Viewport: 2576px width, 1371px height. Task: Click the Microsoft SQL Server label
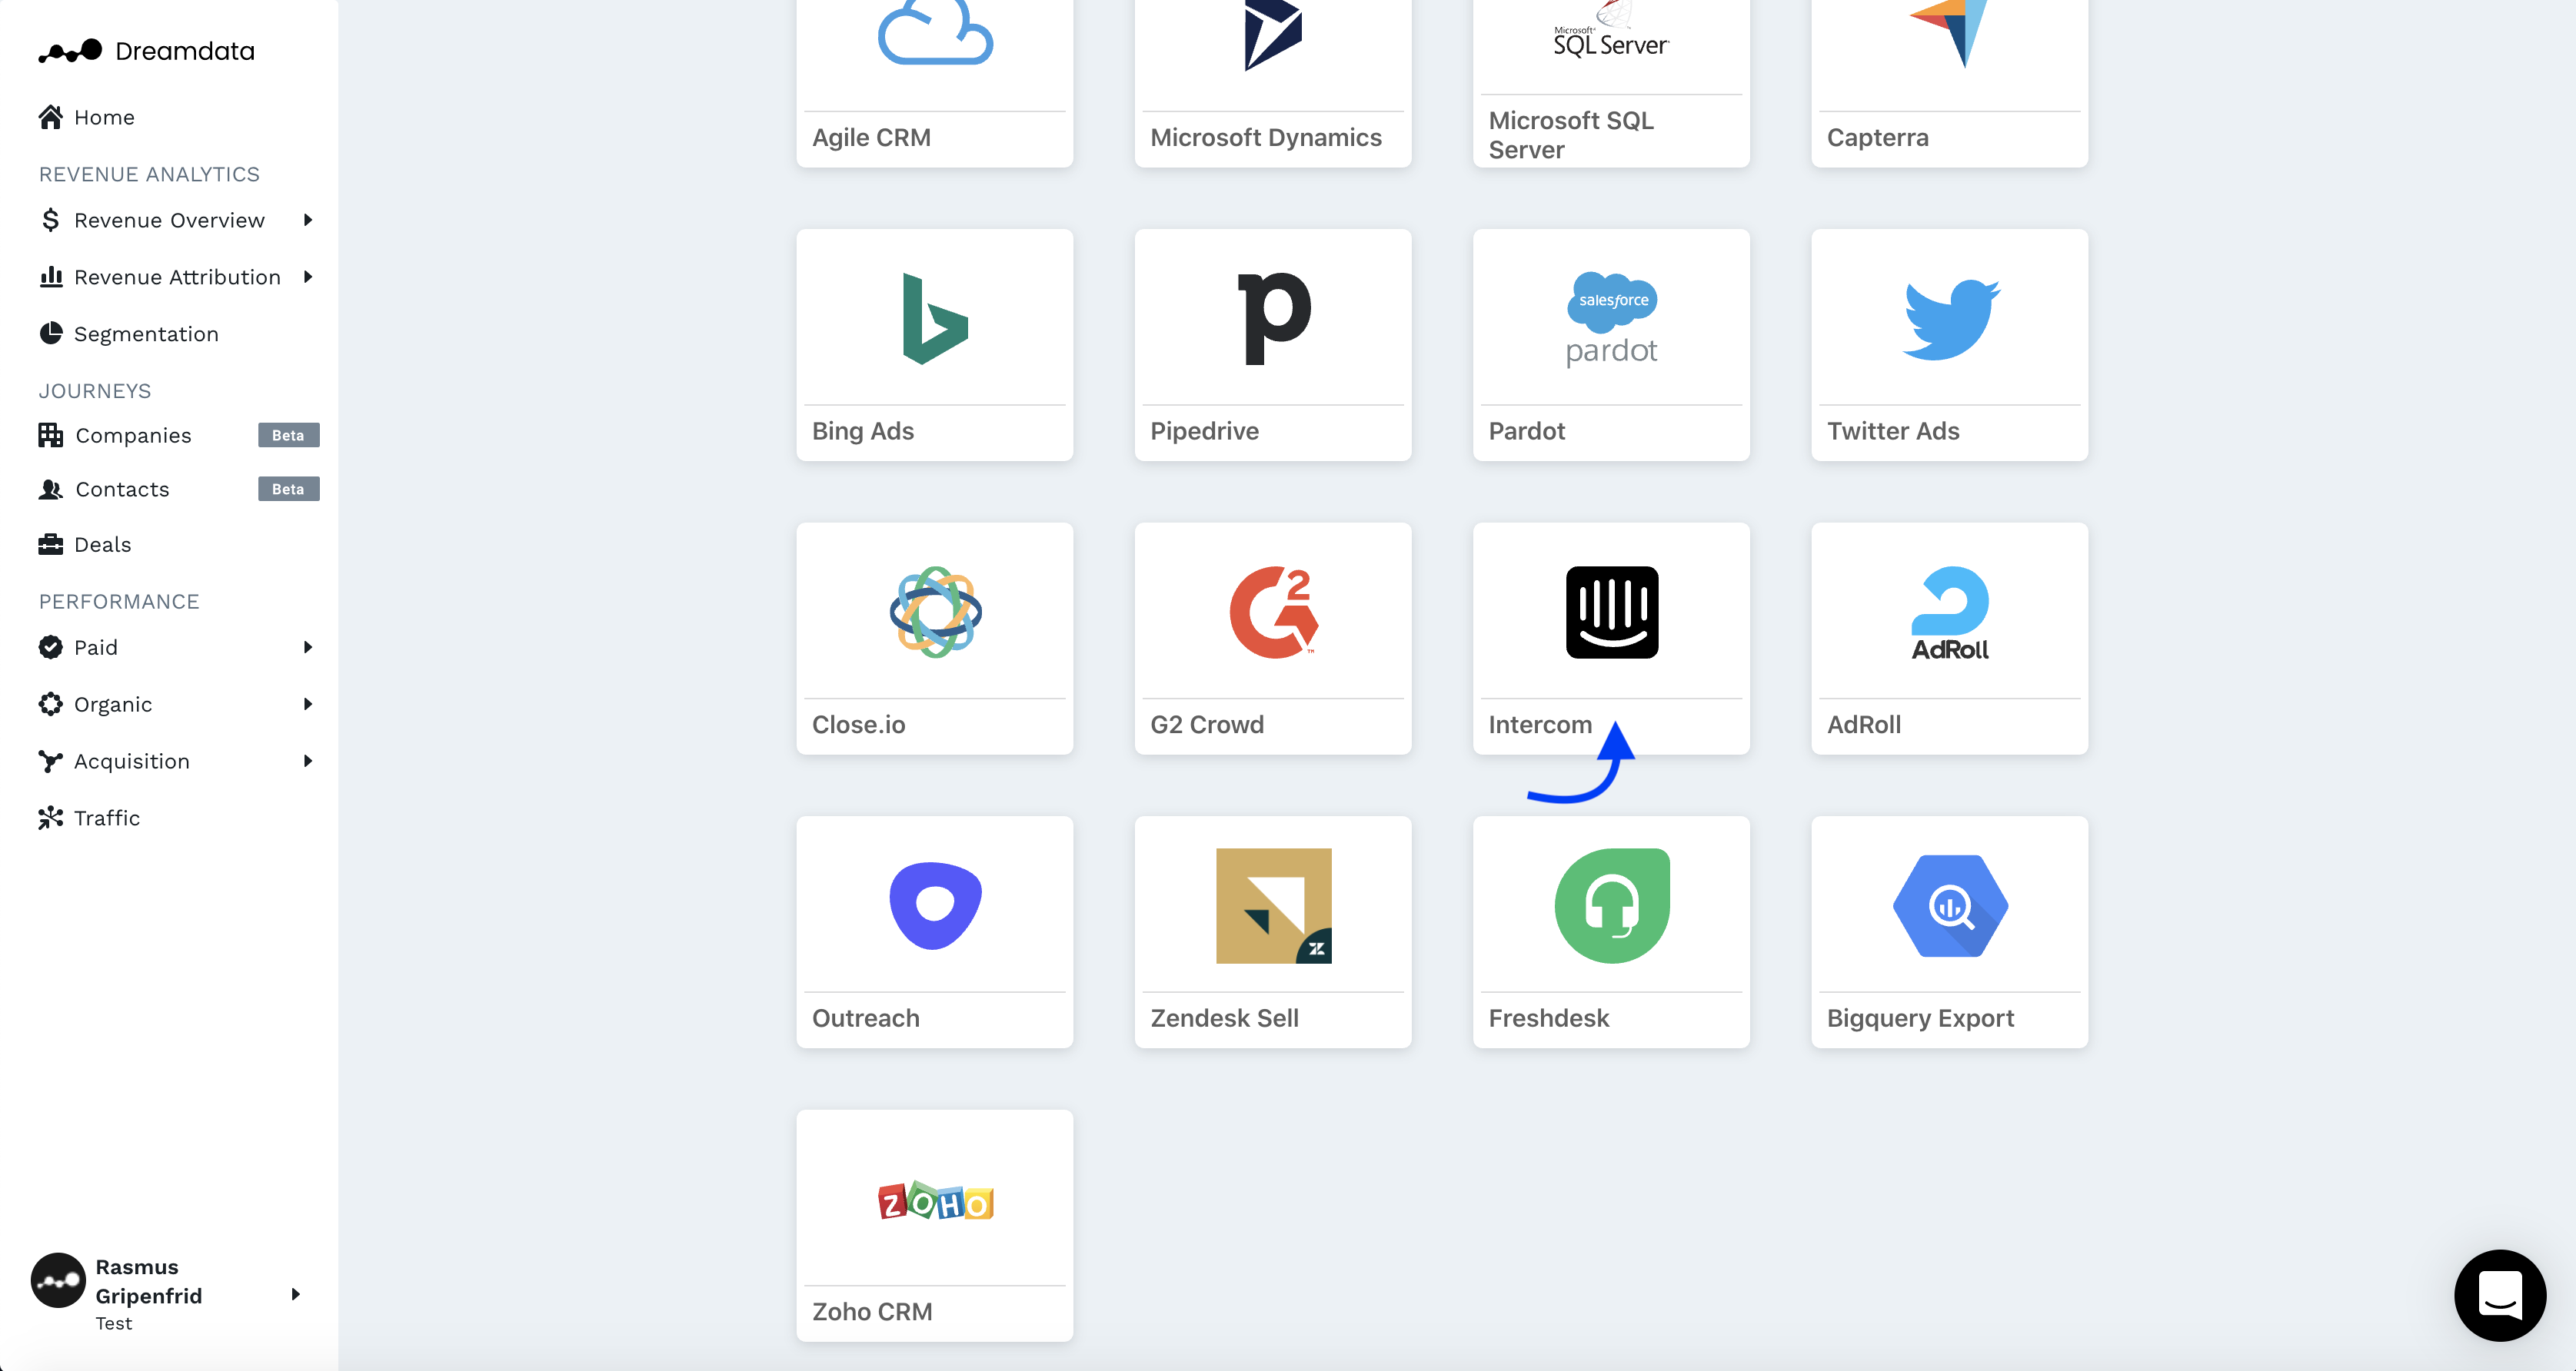click(1571, 135)
